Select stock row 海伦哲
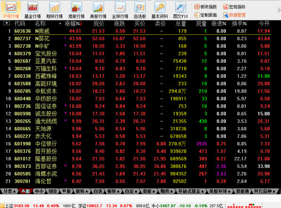281x208 pixels. click(137, 182)
